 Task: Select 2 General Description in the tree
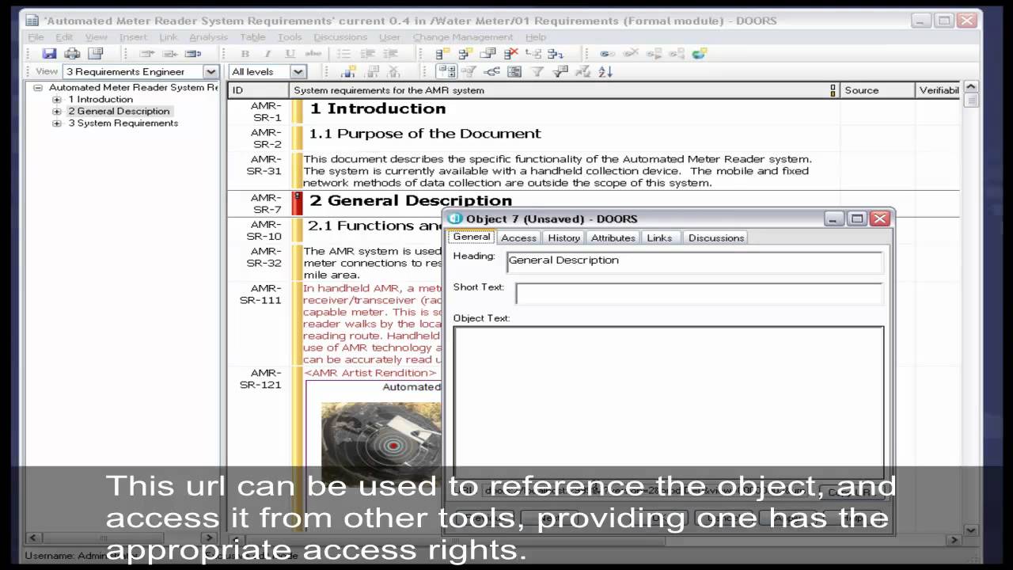119,112
